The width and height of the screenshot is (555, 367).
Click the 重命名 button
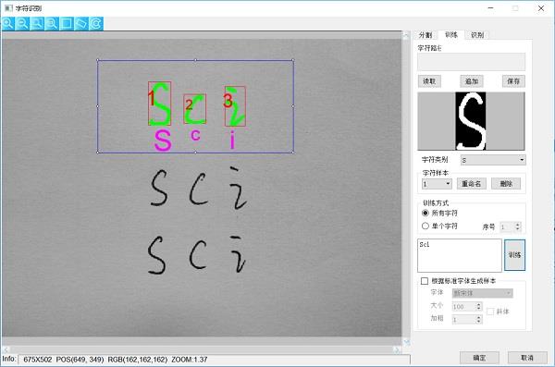click(x=471, y=184)
